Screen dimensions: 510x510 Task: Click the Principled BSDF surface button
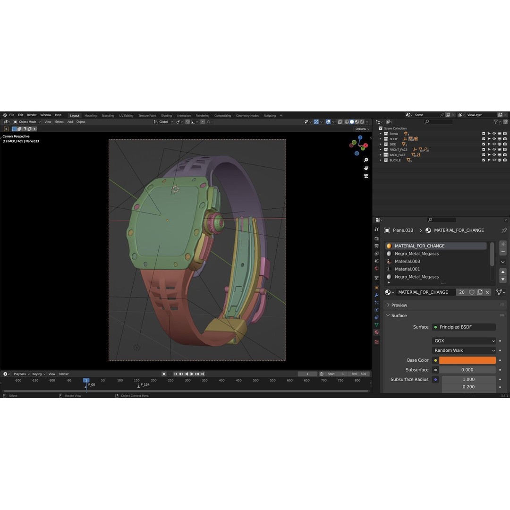[465, 327]
